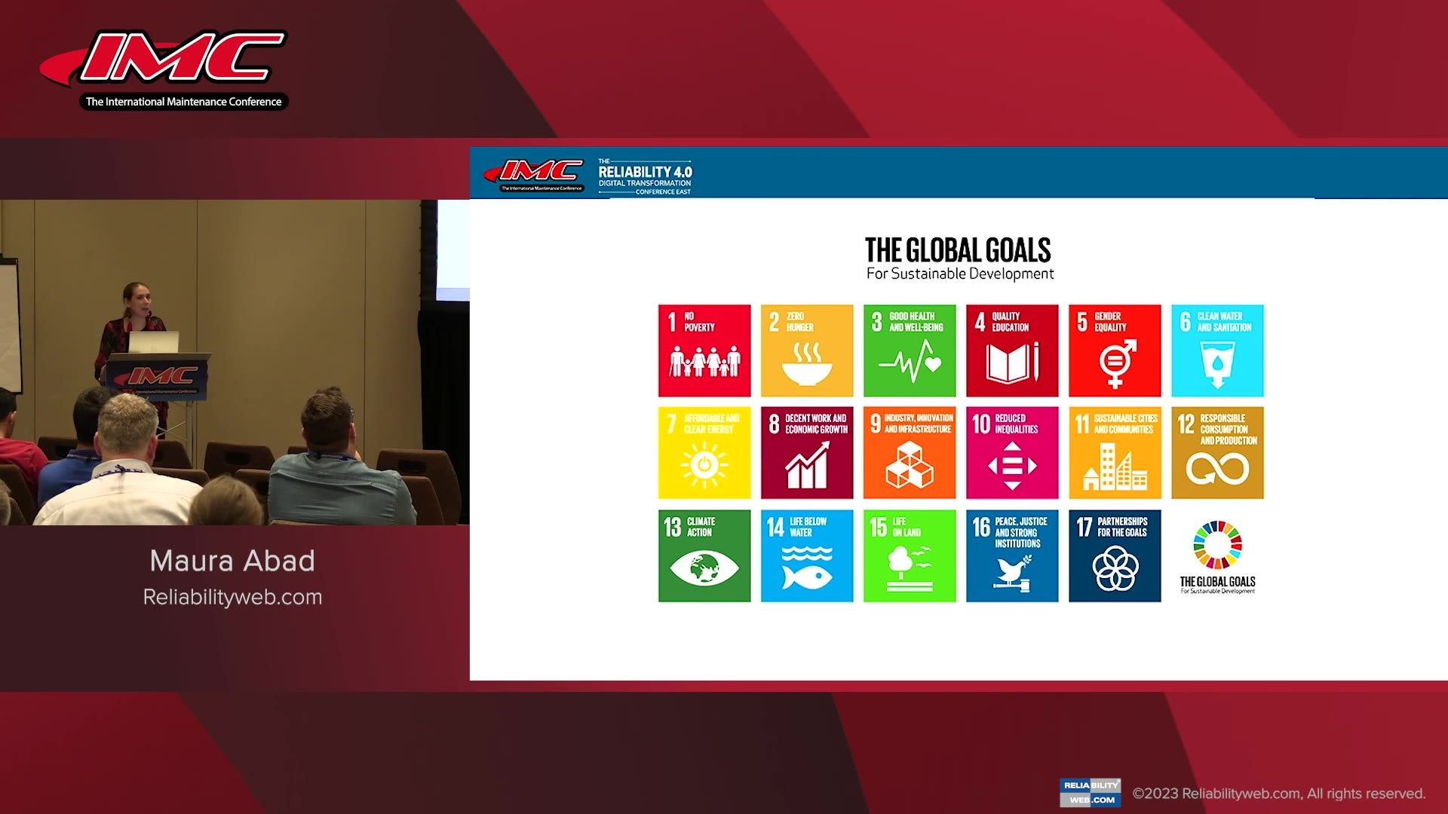1448x814 pixels.
Task: Select the No Poverty goal tile
Action: click(704, 350)
